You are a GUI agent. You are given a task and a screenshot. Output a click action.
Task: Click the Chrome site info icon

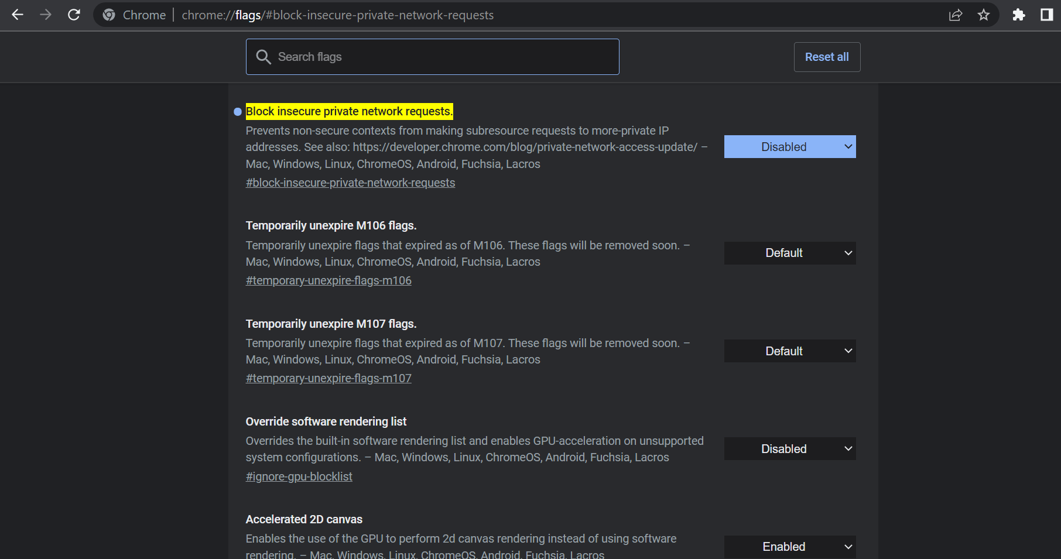click(x=109, y=15)
